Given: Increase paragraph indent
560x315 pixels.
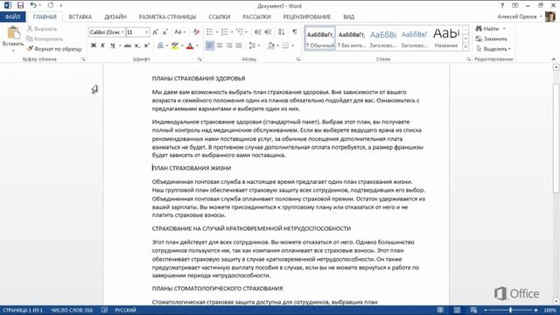Looking at the screenshot, I should tap(268, 32).
